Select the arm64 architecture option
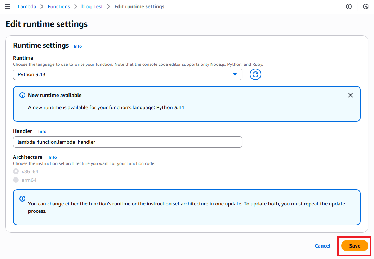This screenshot has height=259, width=374. pos(16,180)
